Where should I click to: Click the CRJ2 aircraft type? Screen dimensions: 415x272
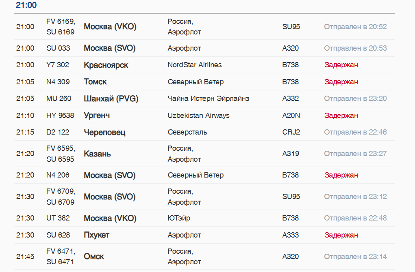291,132
